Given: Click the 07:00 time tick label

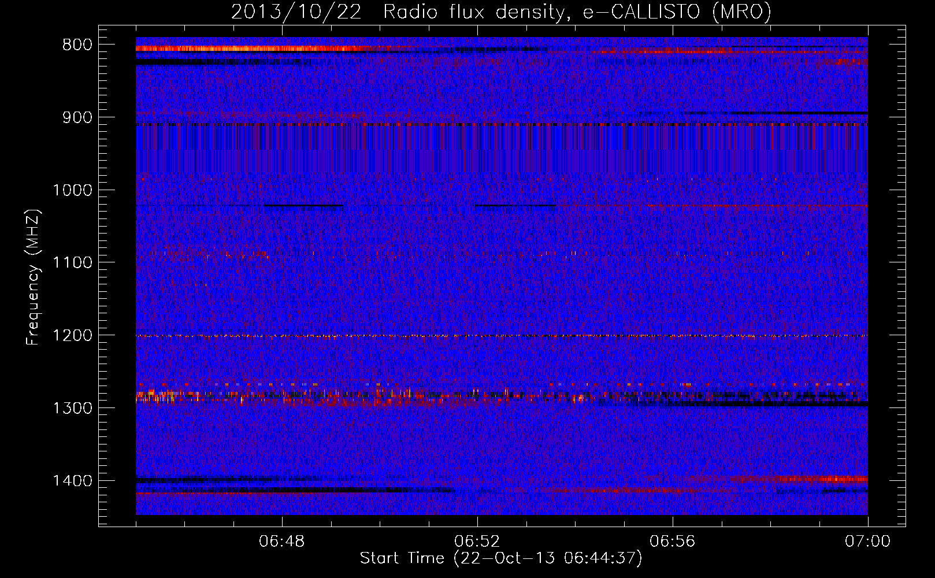Looking at the screenshot, I should 867,542.
